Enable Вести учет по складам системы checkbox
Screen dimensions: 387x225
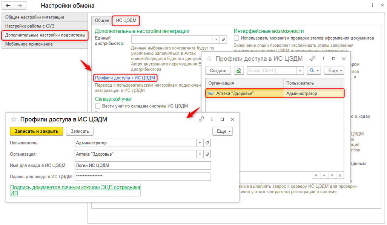click(x=98, y=106)
